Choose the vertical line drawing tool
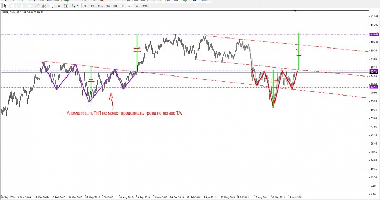Image resolution: width=380 pixels, height=200 pixels. pos(22,6)
